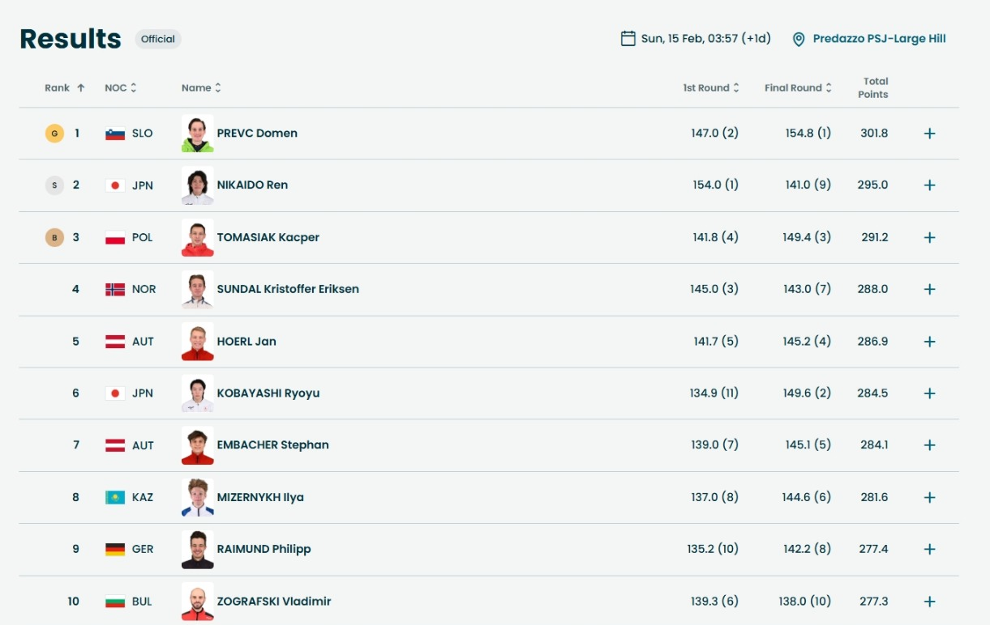Sort by 1st Round score
This screenshot has height=625, width=990.
[x=711, y=88]
